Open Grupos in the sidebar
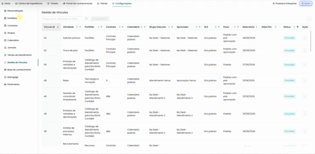This screenshot has height=154, width=315. (9, 33)
